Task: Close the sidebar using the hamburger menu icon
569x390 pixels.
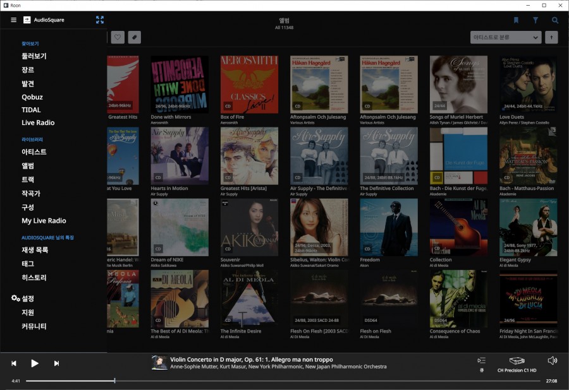Action: click(14, 20)
